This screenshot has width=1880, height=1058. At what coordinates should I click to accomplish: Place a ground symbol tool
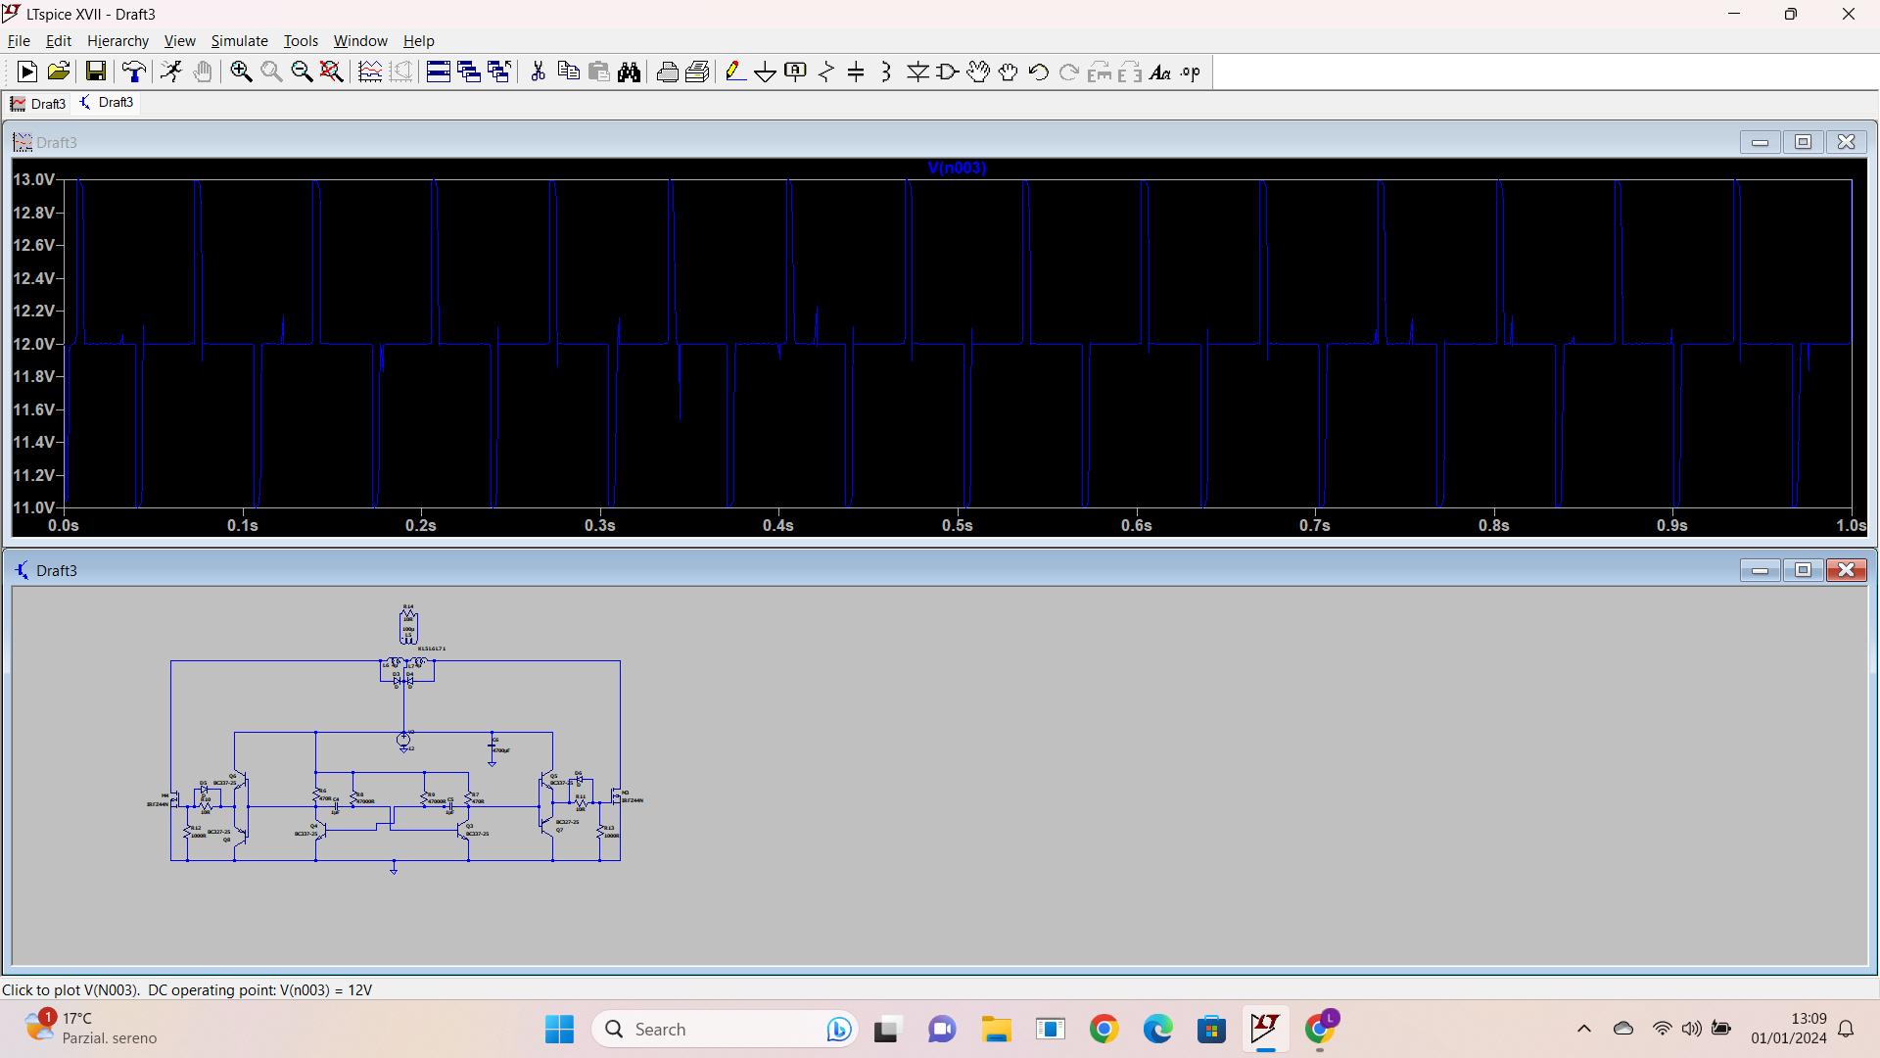[765, 72]
